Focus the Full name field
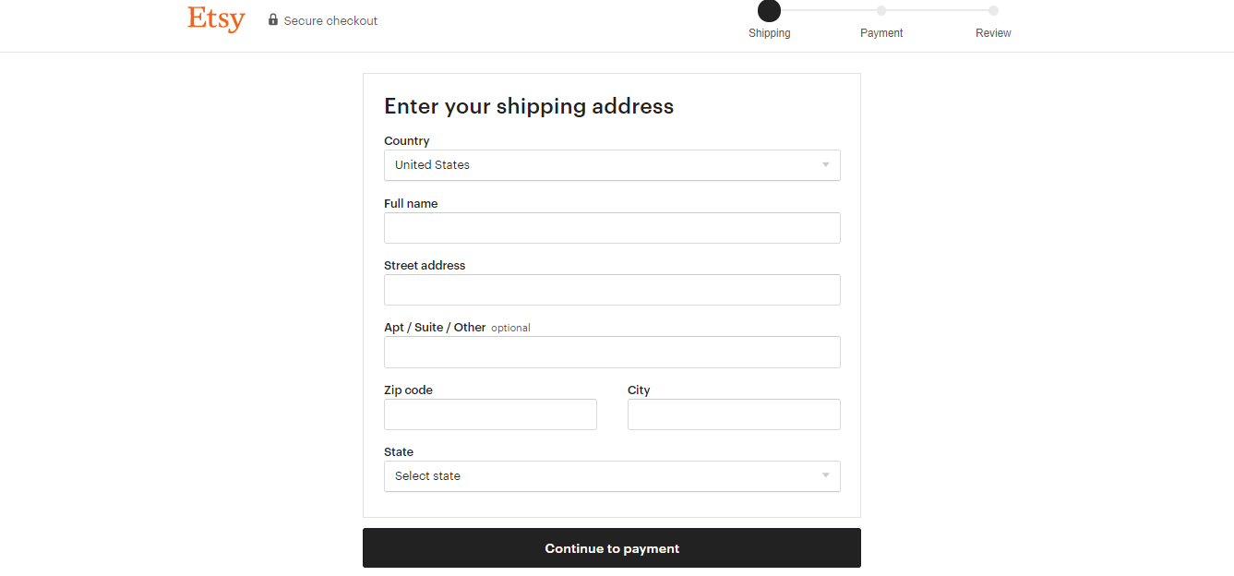1234x576 pixels. pyautogui.click(x=612, y=228)
